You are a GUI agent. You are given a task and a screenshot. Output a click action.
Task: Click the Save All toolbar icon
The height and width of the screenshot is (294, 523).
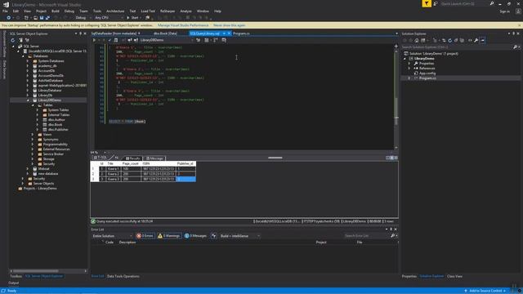pos(47,18)
